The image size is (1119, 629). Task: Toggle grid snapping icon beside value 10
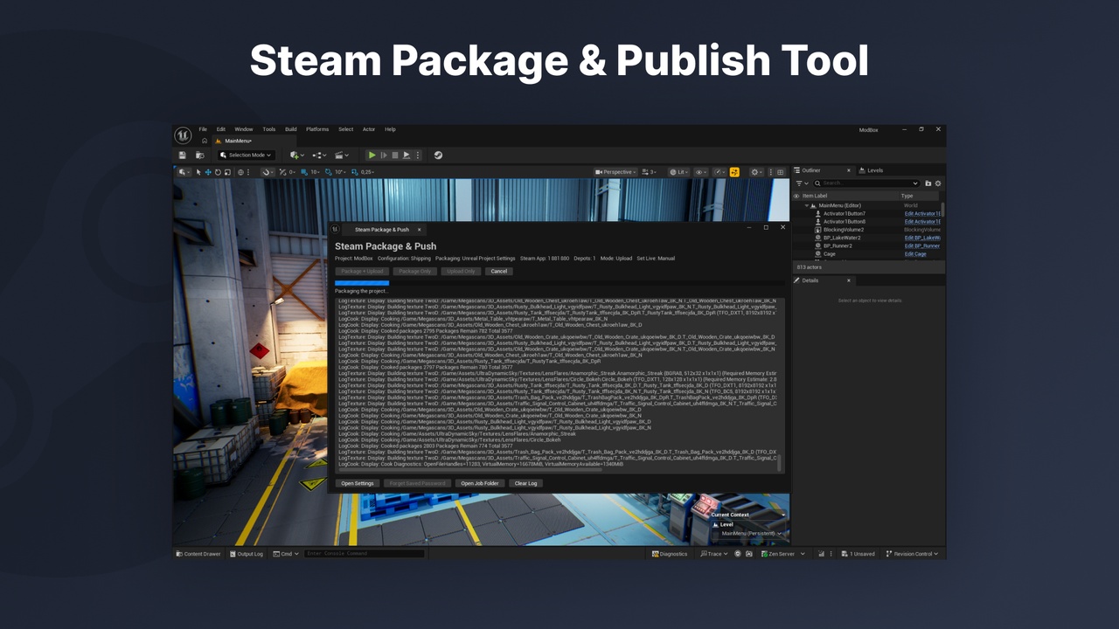[x=305, y=172]
